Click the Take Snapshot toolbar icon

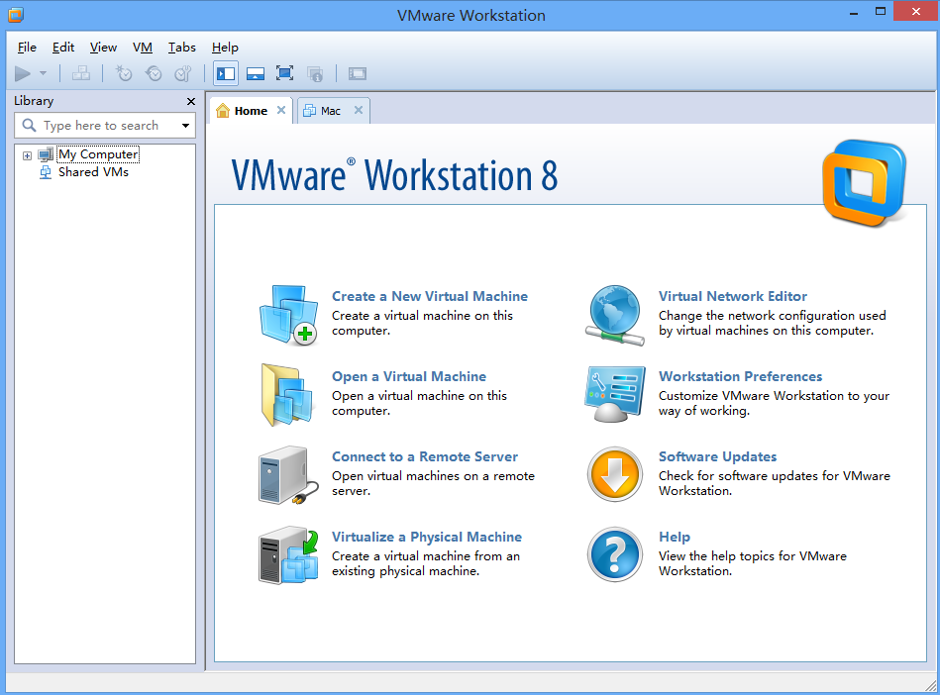coord(124,73)
